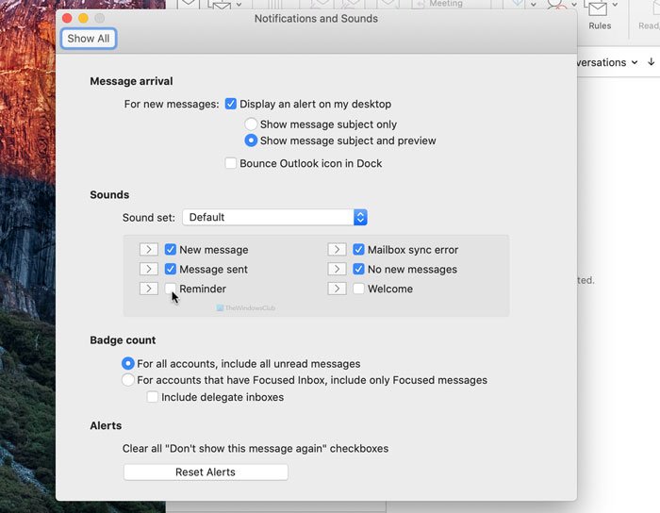660x513 pixels.
Task: Preview the Welcome sound
Action: (337, 289)
